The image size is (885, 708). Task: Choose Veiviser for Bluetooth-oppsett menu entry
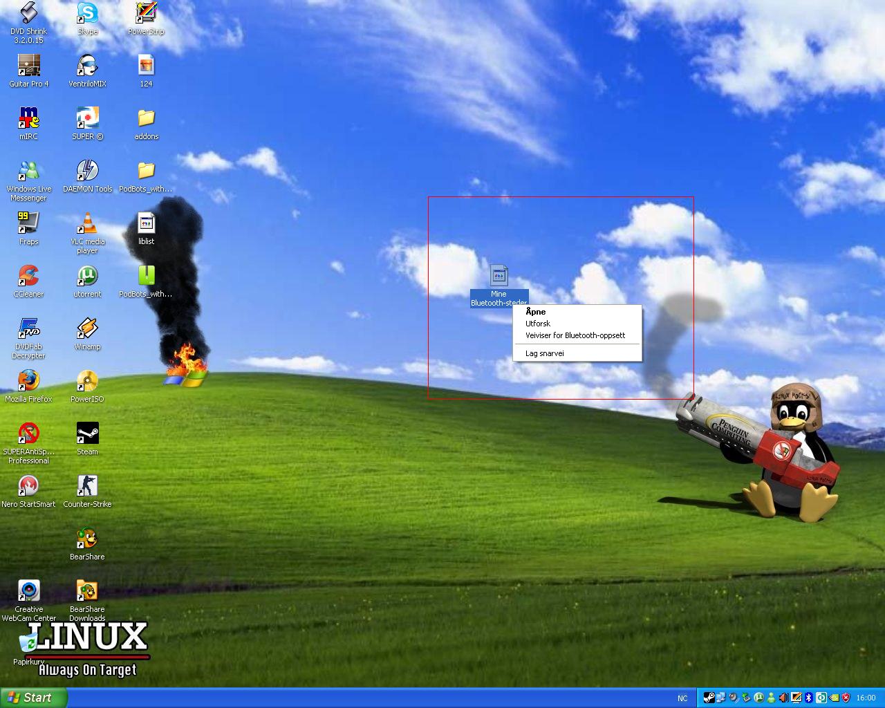tap(577, 335)
